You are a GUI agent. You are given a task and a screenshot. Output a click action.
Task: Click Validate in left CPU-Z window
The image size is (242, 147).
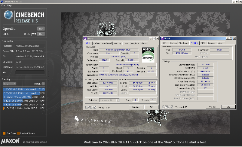[136, 107]
